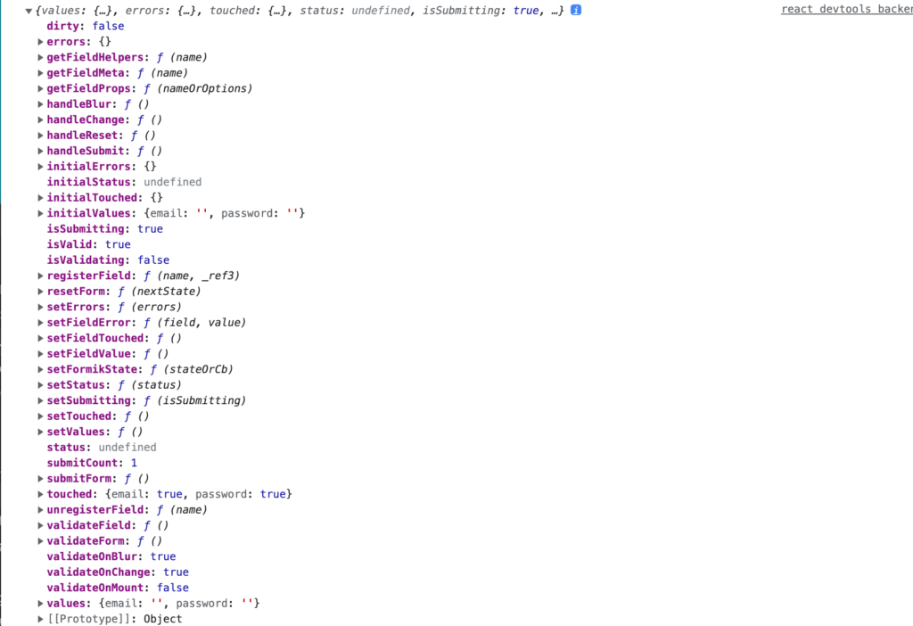This screenshot has height=626, width=913.
Task: Expand the handleSubmit function entry
Action: pyautogui.click(x=40, y=151)
